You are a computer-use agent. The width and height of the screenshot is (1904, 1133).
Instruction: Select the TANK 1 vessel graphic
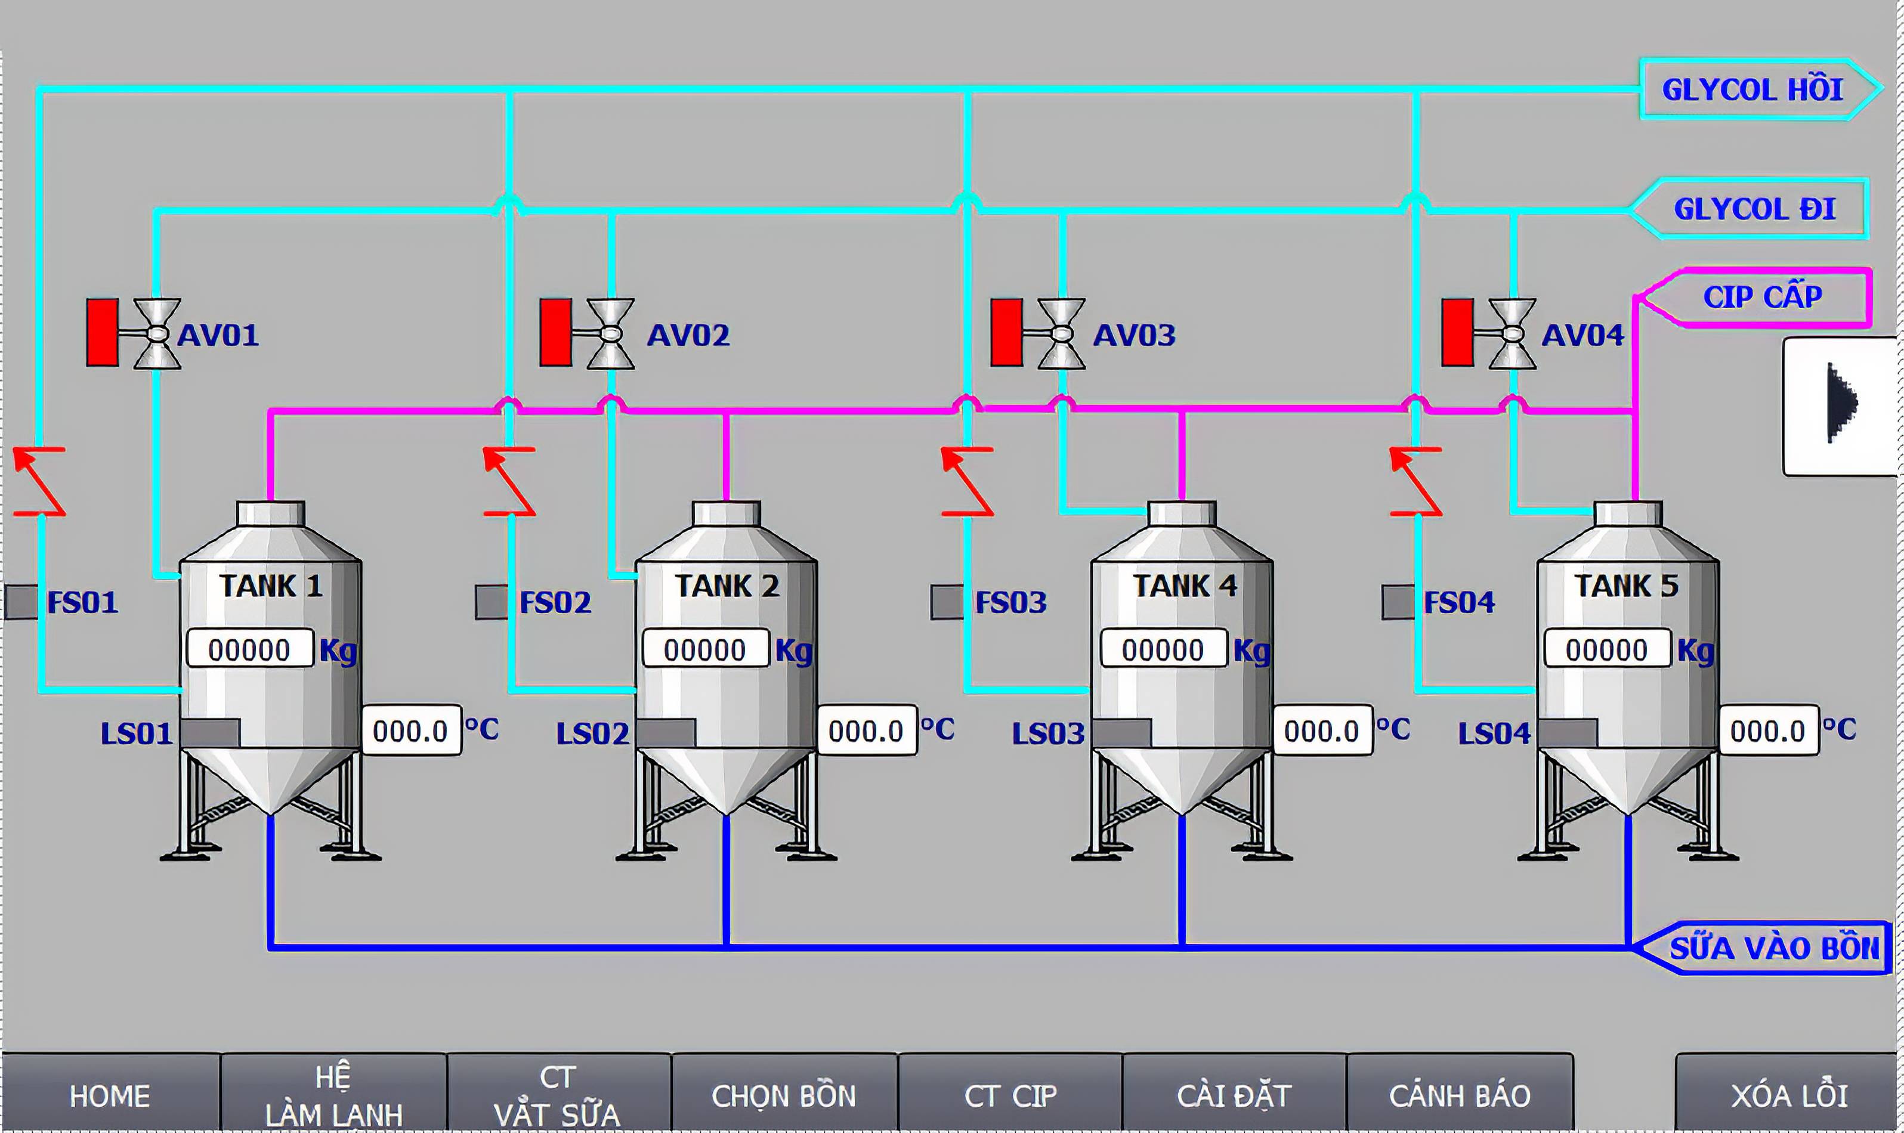(270, 680)
